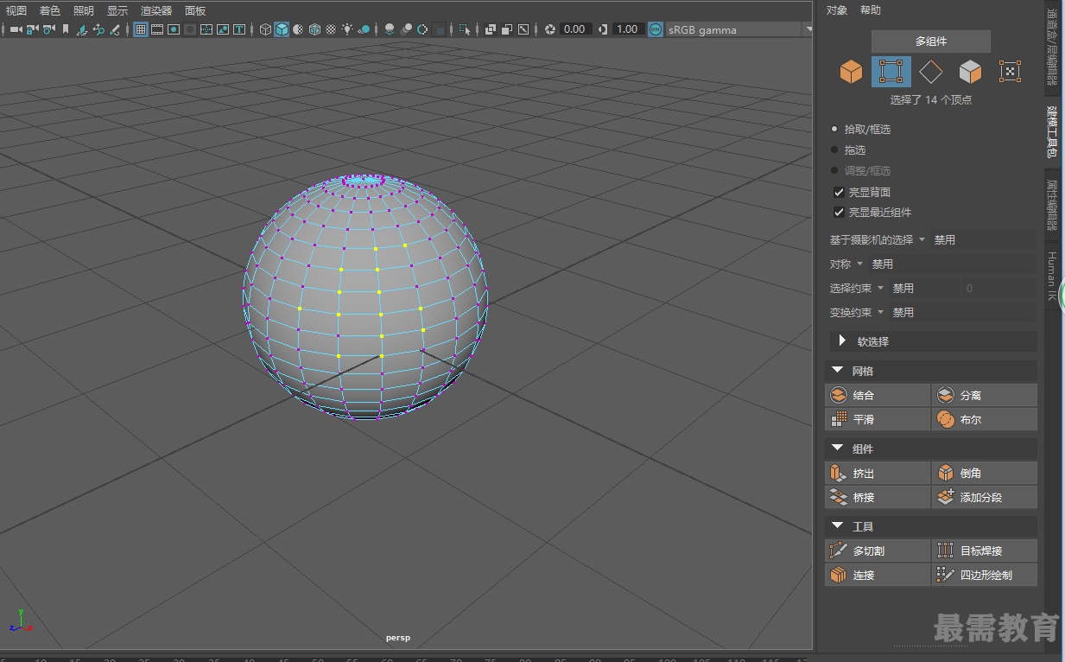Viewport: 1065px width, 662px height.
Task: Click the gamma value field 1.00
Action: (627, 29)
